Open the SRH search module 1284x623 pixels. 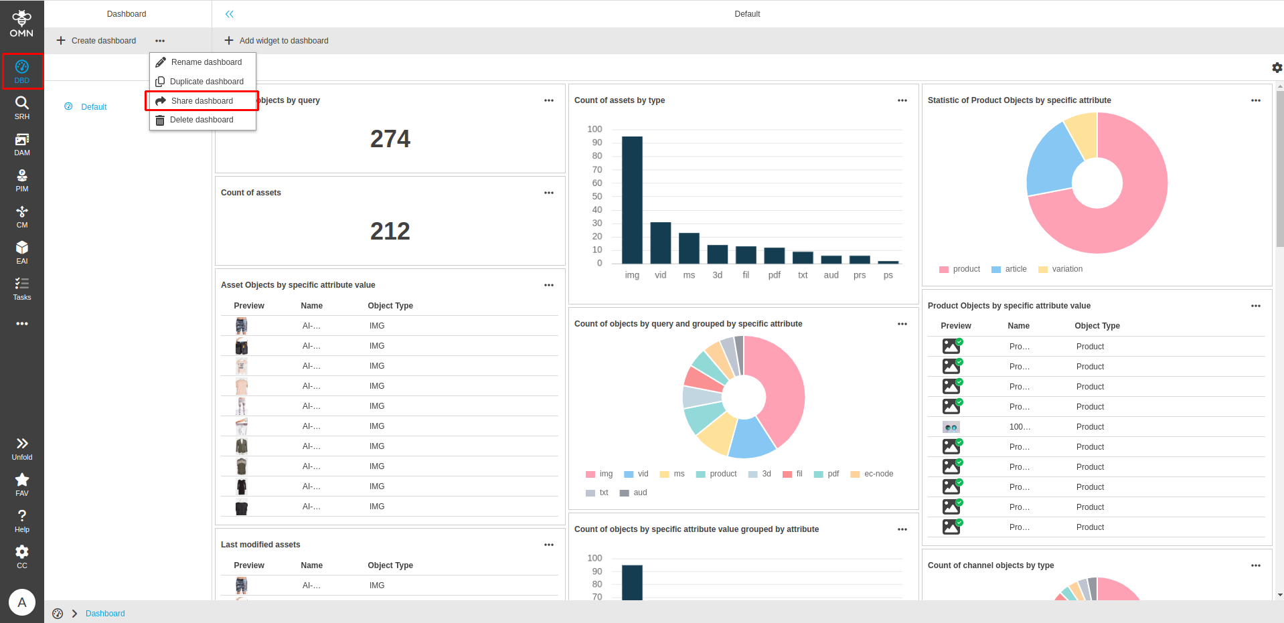21,107
